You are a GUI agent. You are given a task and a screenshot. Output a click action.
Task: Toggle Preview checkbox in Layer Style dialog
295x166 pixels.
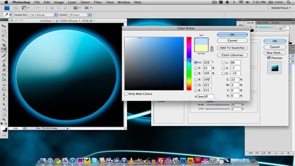pyautogui.click(x=269, y=58)
